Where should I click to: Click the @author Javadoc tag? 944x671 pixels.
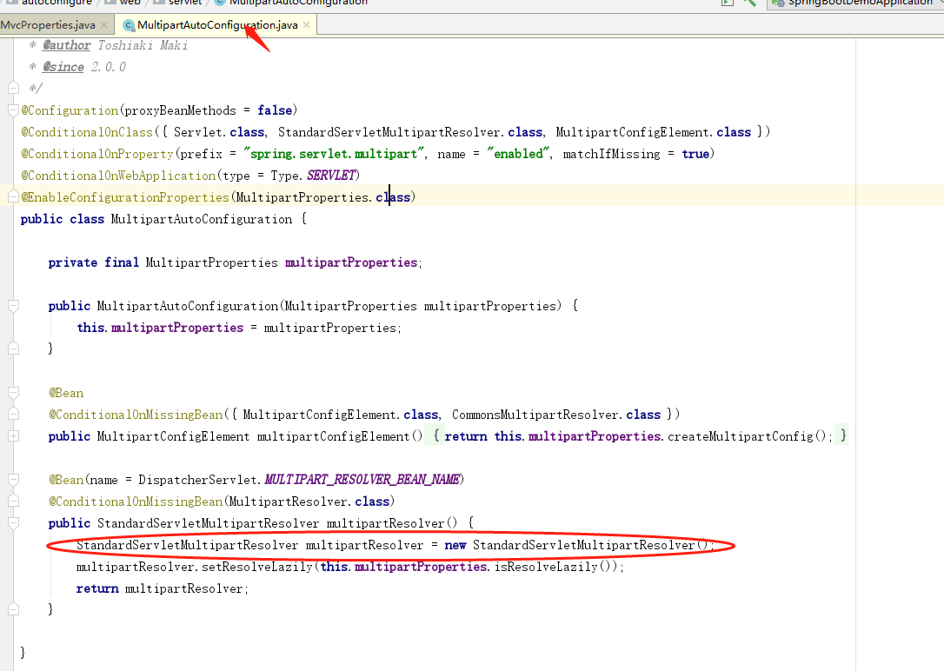66,45
